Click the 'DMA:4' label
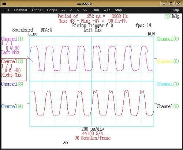This screenshot has height=150, width=183. pos(46,30)
